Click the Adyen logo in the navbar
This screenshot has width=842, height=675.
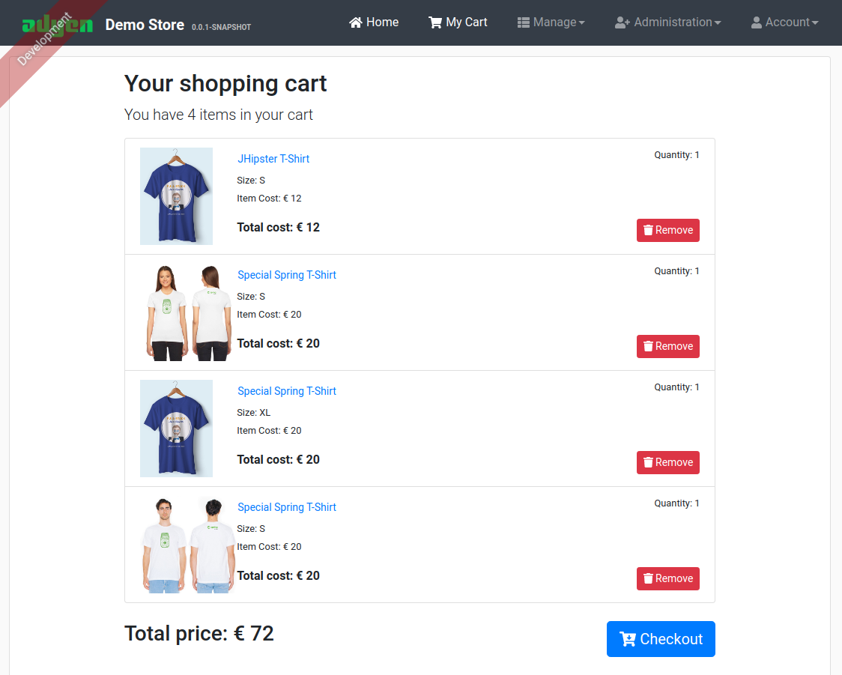click(x=58, y=25)
